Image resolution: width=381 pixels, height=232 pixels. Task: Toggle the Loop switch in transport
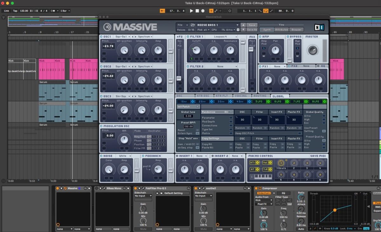click(x=266, y=11)
